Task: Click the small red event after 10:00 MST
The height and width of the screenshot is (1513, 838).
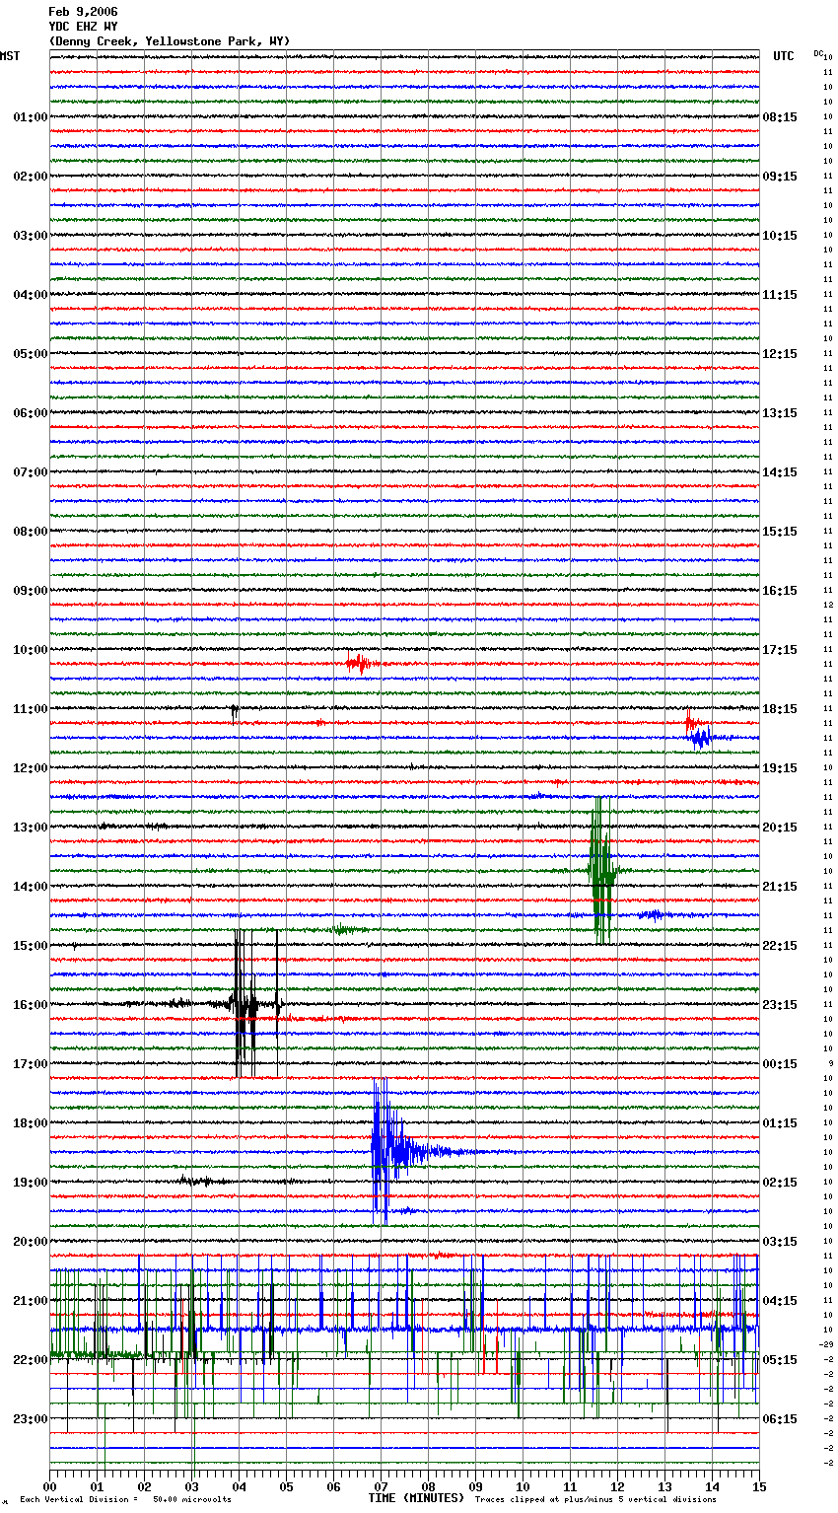Action: coord(358,664)
